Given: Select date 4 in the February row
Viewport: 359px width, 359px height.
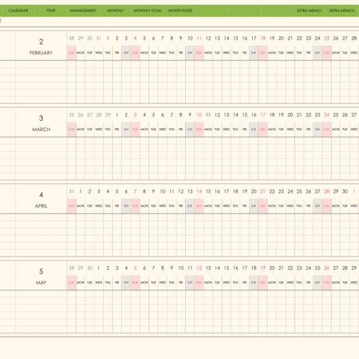Looking at the screenshot, I should click(x=135, y=38).
